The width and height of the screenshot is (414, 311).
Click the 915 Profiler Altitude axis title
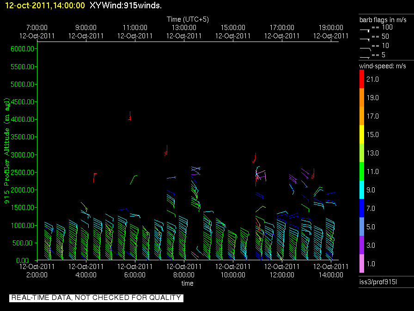6,151
